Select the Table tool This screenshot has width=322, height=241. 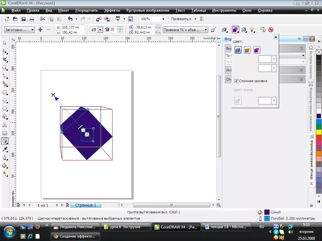pyautogui.click(x=5, y=133)
